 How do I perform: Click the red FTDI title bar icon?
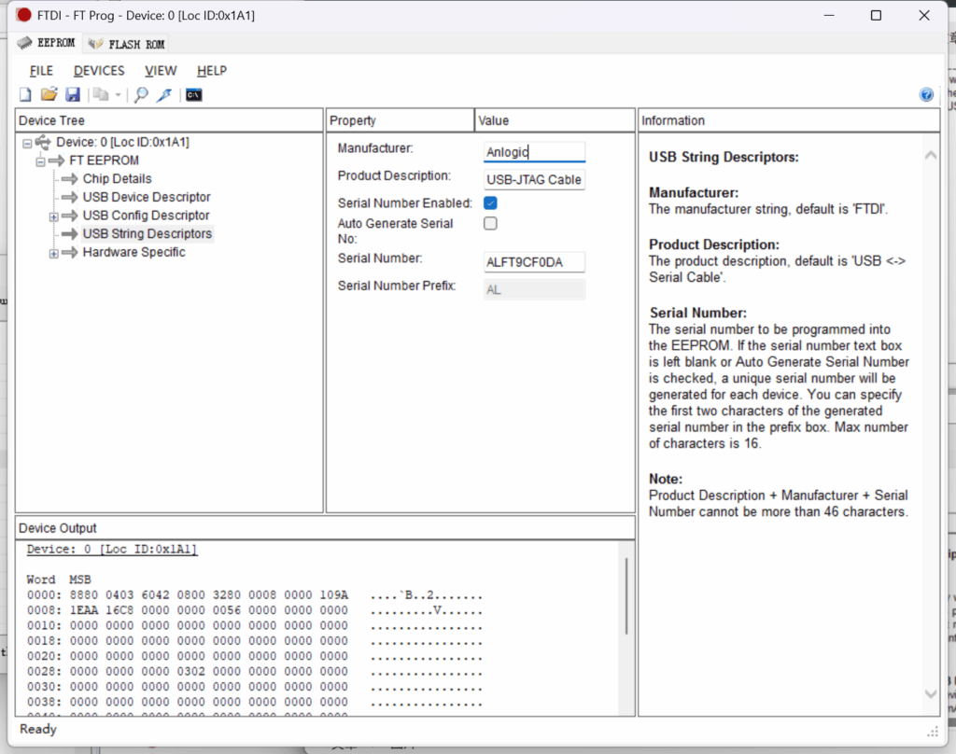tap(23, 15)
